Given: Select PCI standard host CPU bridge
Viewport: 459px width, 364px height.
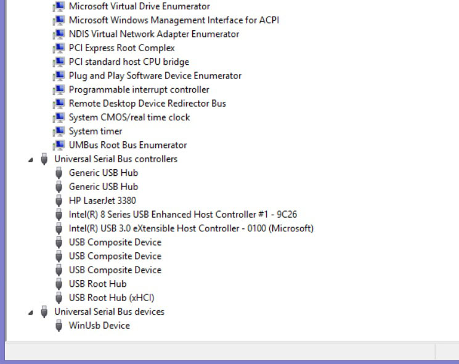Looking at the screenshot, I should pyautogui.click(x=129, y=62).
